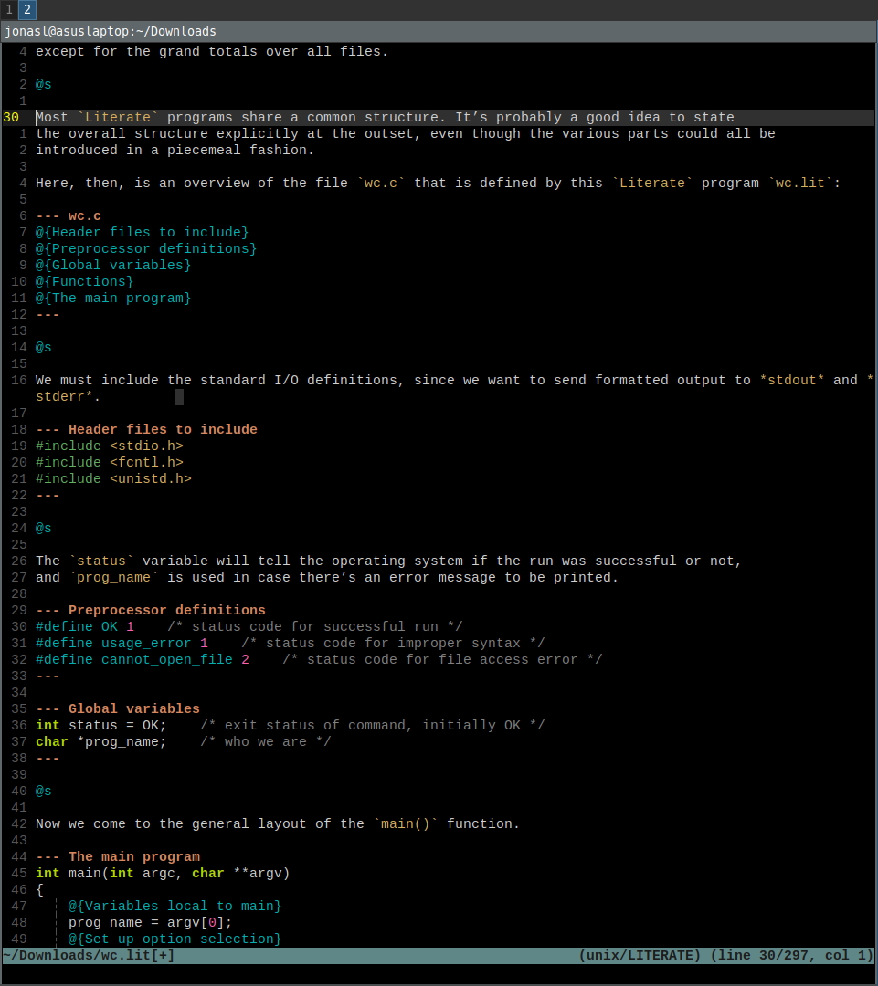This screenshot has height=986, width=878.
Task: Place cursor on '--- Header files to include' heading
Action: coord(147,429)
